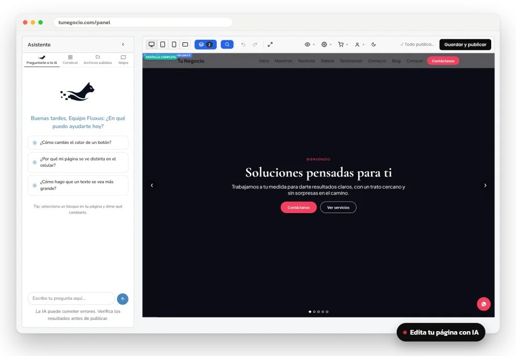Open the user account dropdown

(x=359, y=44)
